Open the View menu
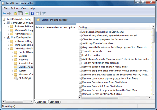The image size is (157, 110). 23,8
